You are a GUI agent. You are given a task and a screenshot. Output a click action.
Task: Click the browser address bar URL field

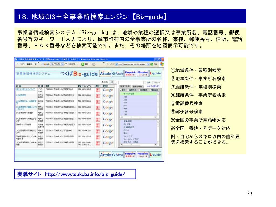tap(132, 64)
